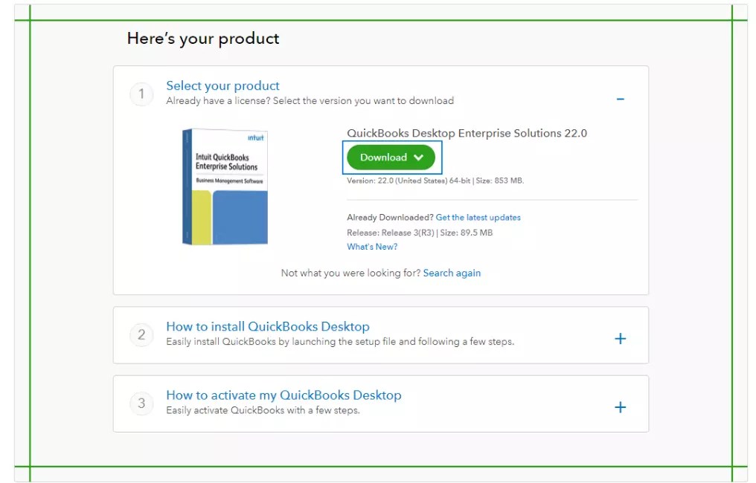756x483 pixels.
Task: Open the Get the latest updates link
Action: coord(478,217)
